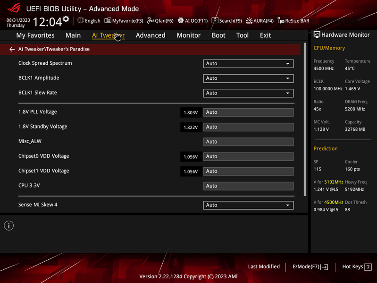Click the Prediction heading

tap(325, 148)
